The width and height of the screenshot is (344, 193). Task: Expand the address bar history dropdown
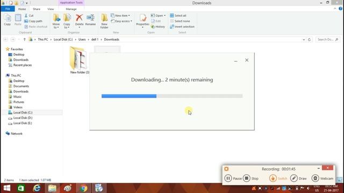click(304, 40)
